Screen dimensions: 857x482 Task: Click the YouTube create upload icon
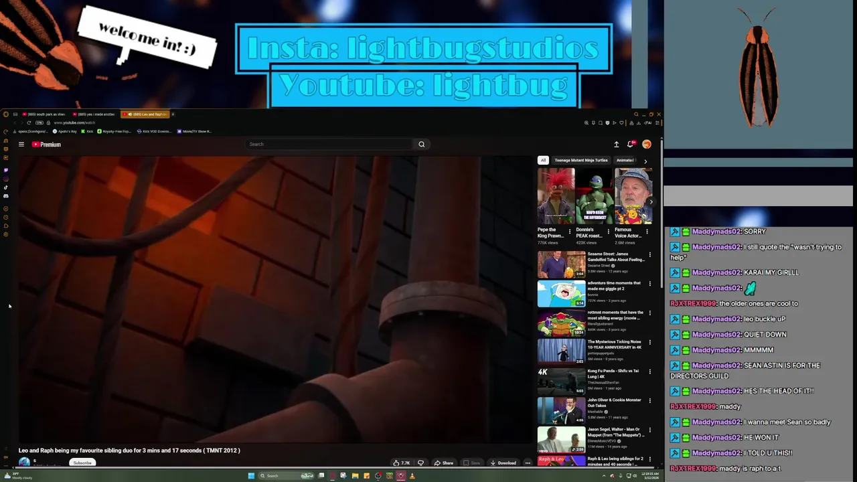pos(617,144)
